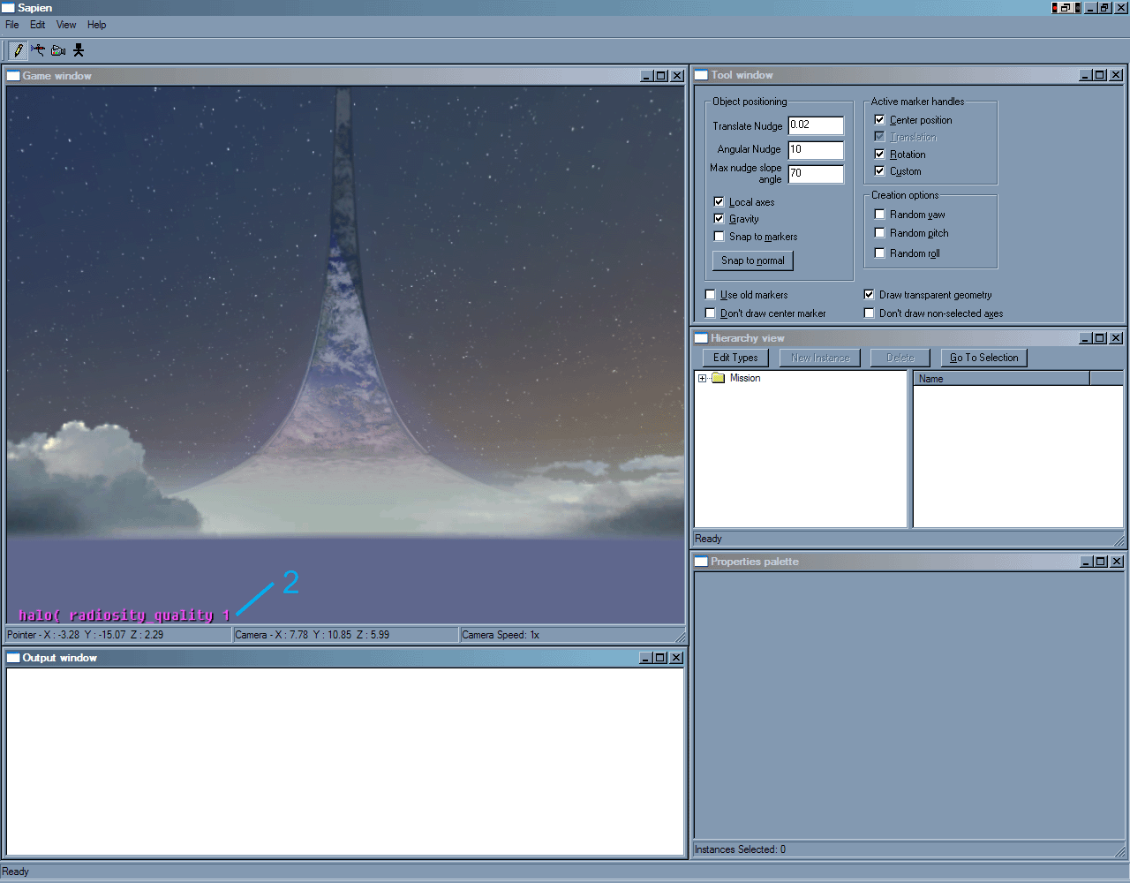Screen dimensions: 1130x883
Task: Maximize the Game window
Action: click(x=661, y=76)
